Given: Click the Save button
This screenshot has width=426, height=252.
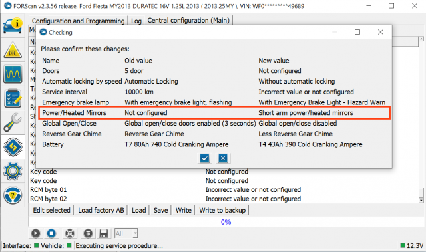Looking at the screenshot, I should (x=160, y=210).
